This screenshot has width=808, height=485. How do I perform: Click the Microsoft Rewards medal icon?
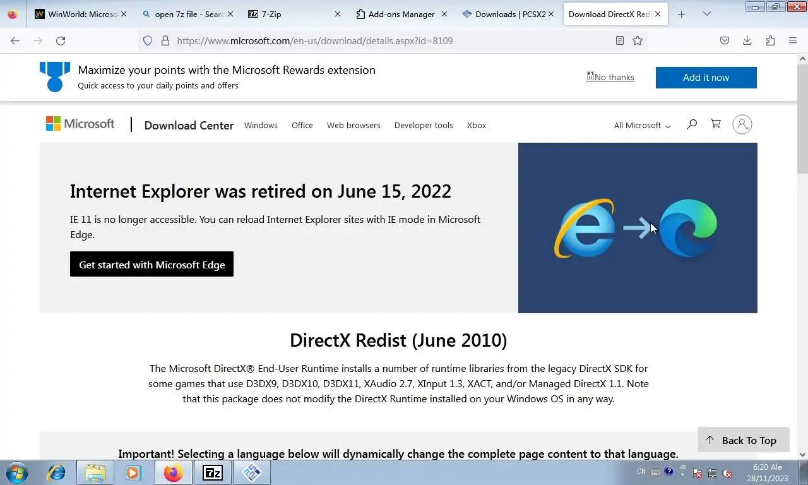(55, 76)
